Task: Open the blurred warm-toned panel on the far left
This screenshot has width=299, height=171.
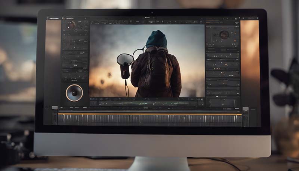Action: click(53, 63)
